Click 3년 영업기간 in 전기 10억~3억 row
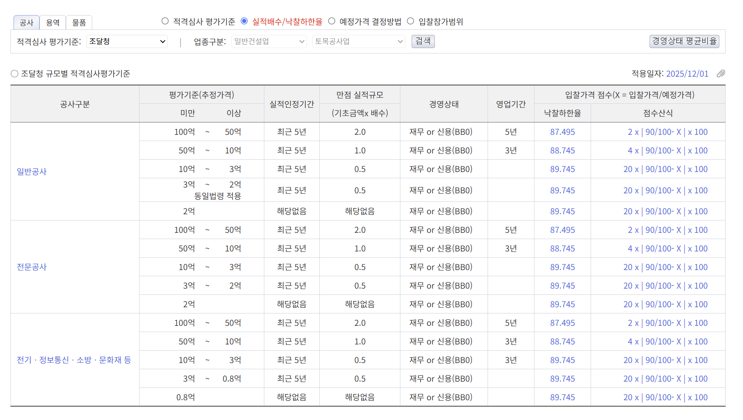The image size is (743, 420). click(x=511, y=360)
